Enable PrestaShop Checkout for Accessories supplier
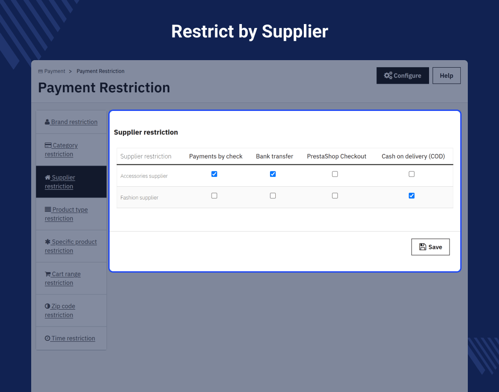Viewport: 499px width, 392px height. pos(335,174)
